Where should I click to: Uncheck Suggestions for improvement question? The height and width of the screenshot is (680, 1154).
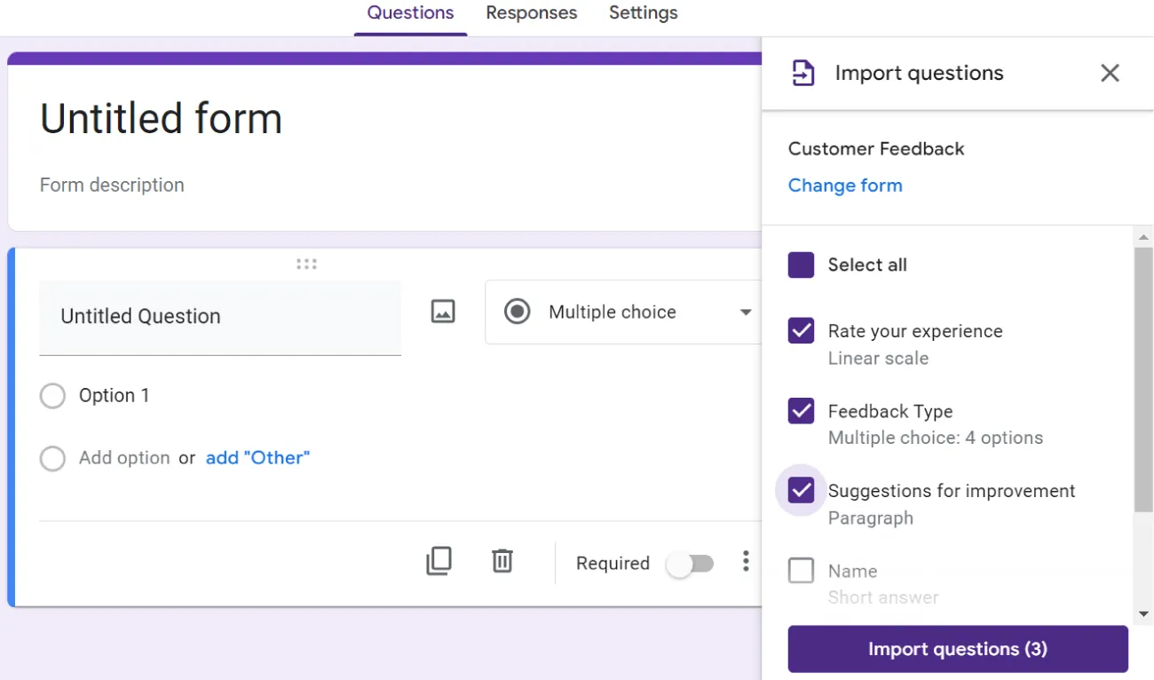point(800,490)
